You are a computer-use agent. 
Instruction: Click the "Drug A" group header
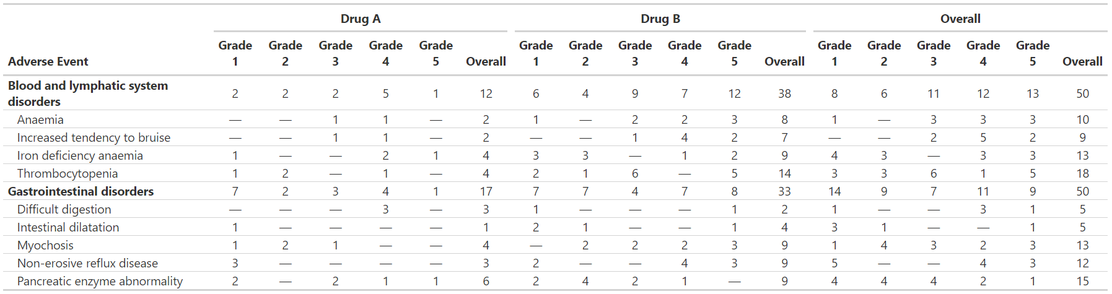click(x=360, y=19)
